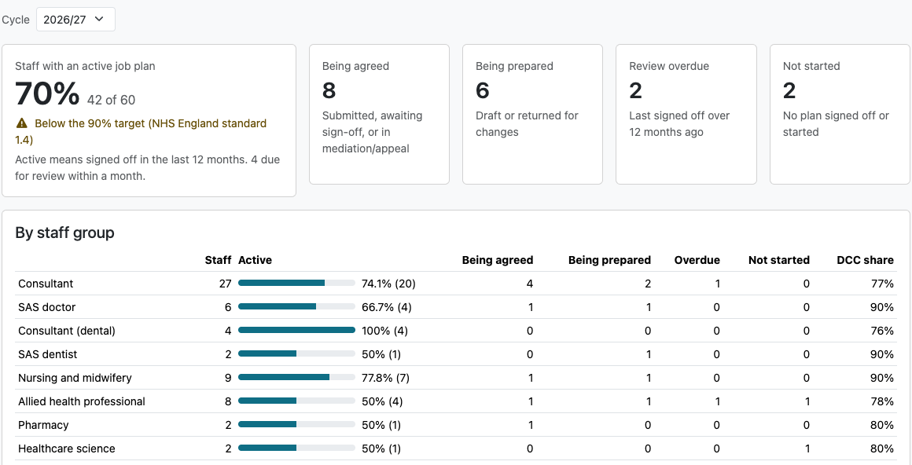Click the 78% DCC share value
Image resolution: width=912 pixels, height=465 pixels.
(x=882, y=401)
